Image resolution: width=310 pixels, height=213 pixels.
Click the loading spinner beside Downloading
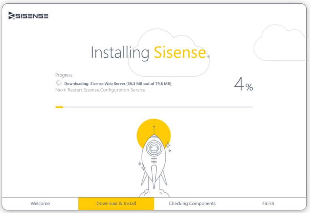(x=59, y=83)
